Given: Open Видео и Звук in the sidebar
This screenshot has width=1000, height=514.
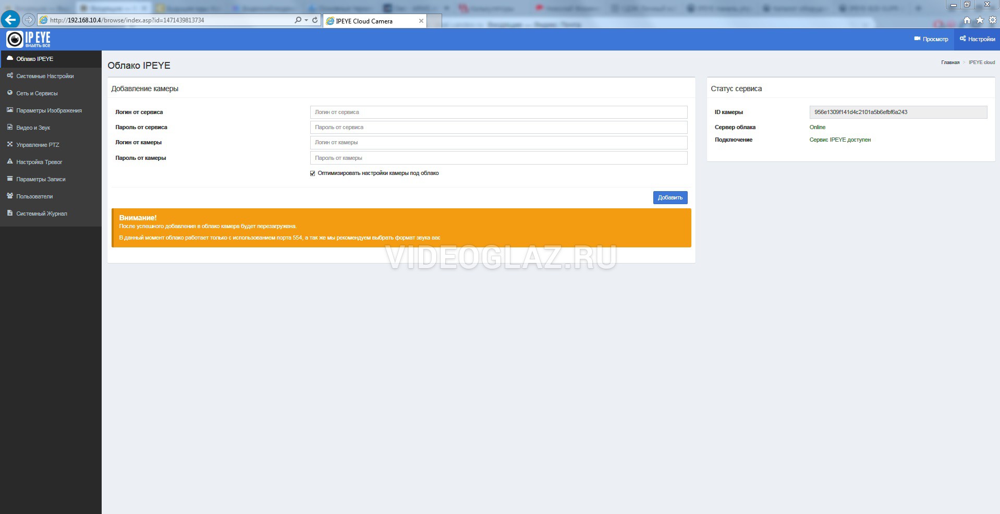Looking at the screenshot, I should [51, 128].
